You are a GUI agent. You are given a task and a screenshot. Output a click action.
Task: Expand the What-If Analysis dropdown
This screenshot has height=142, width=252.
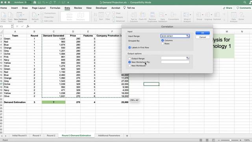pyautogui.click(x=191, y=15)
